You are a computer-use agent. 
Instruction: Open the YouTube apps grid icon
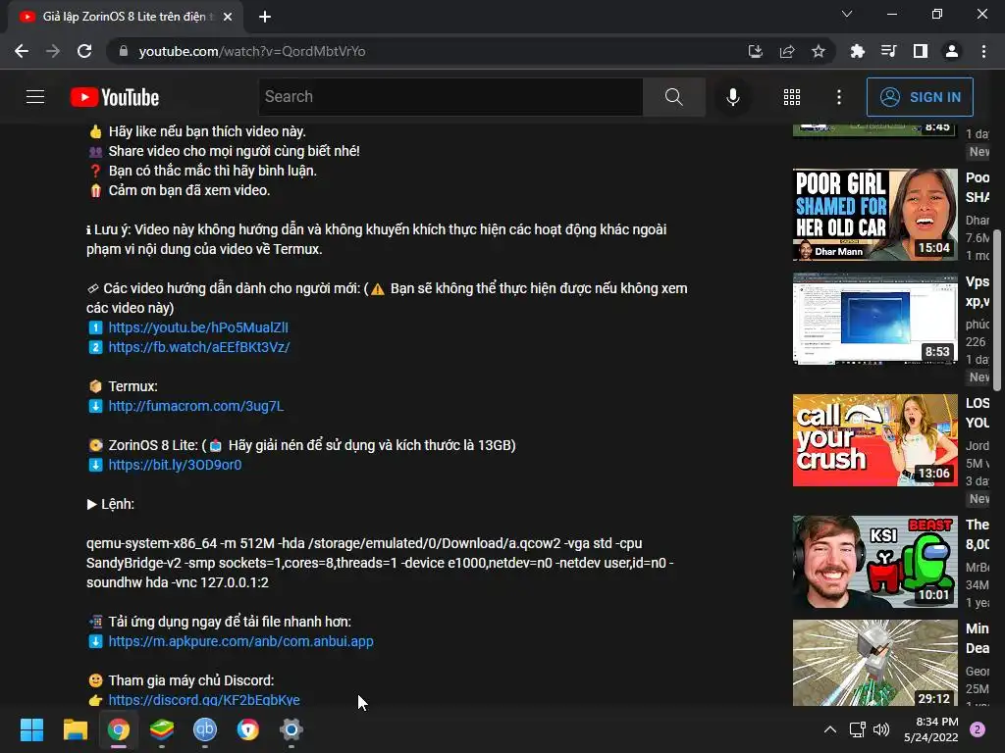[792, 97]
